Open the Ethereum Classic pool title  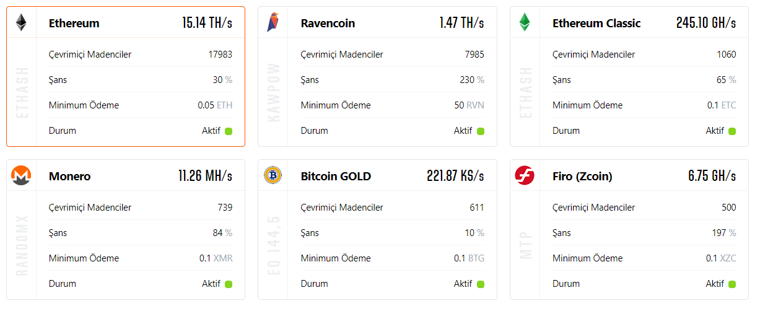[x=596, y=24]
